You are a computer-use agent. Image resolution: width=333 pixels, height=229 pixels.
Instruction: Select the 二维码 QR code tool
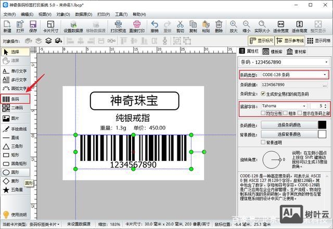pos(15,108)
